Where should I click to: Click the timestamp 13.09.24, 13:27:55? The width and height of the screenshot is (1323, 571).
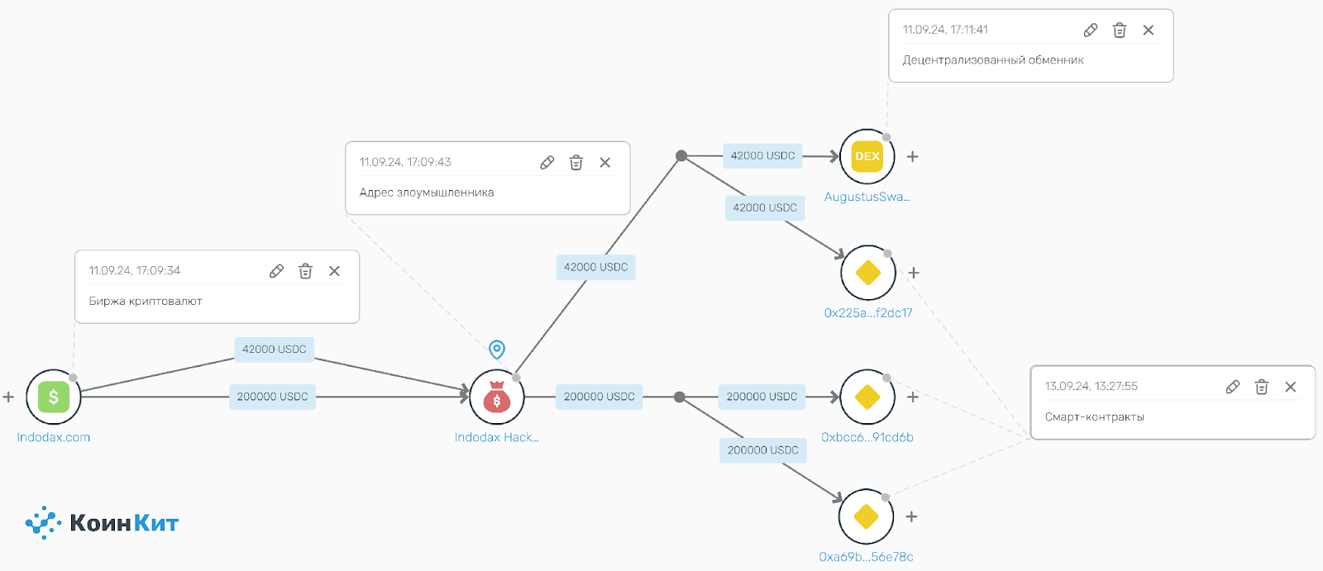(x=1091, y=386)
